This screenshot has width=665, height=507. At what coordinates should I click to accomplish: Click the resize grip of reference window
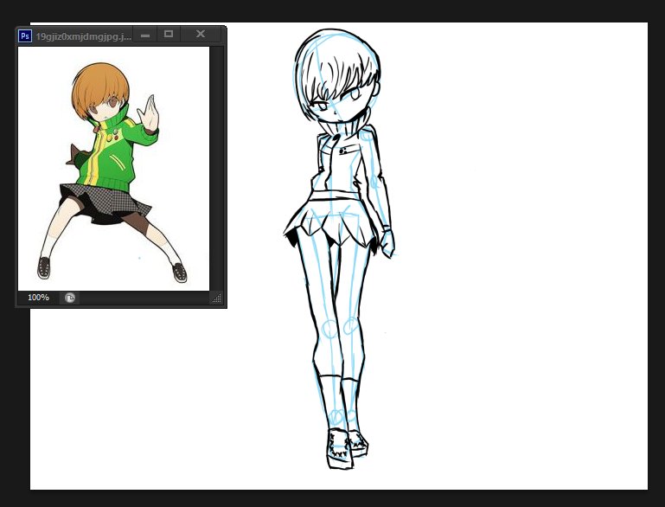(x=217, y=298)
